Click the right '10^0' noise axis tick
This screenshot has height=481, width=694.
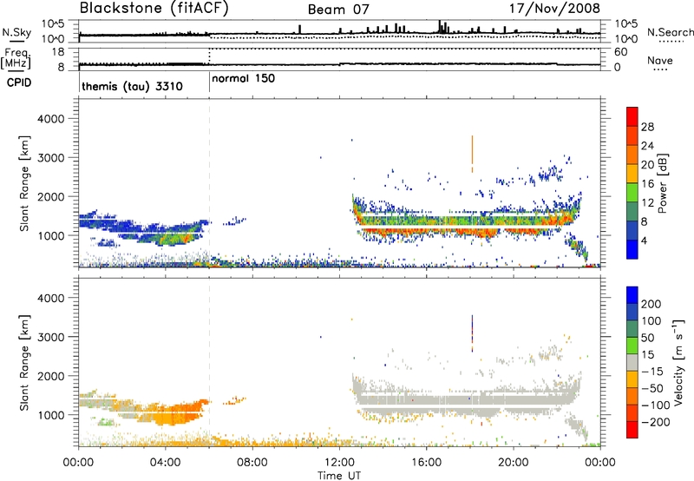pos(626,39)
